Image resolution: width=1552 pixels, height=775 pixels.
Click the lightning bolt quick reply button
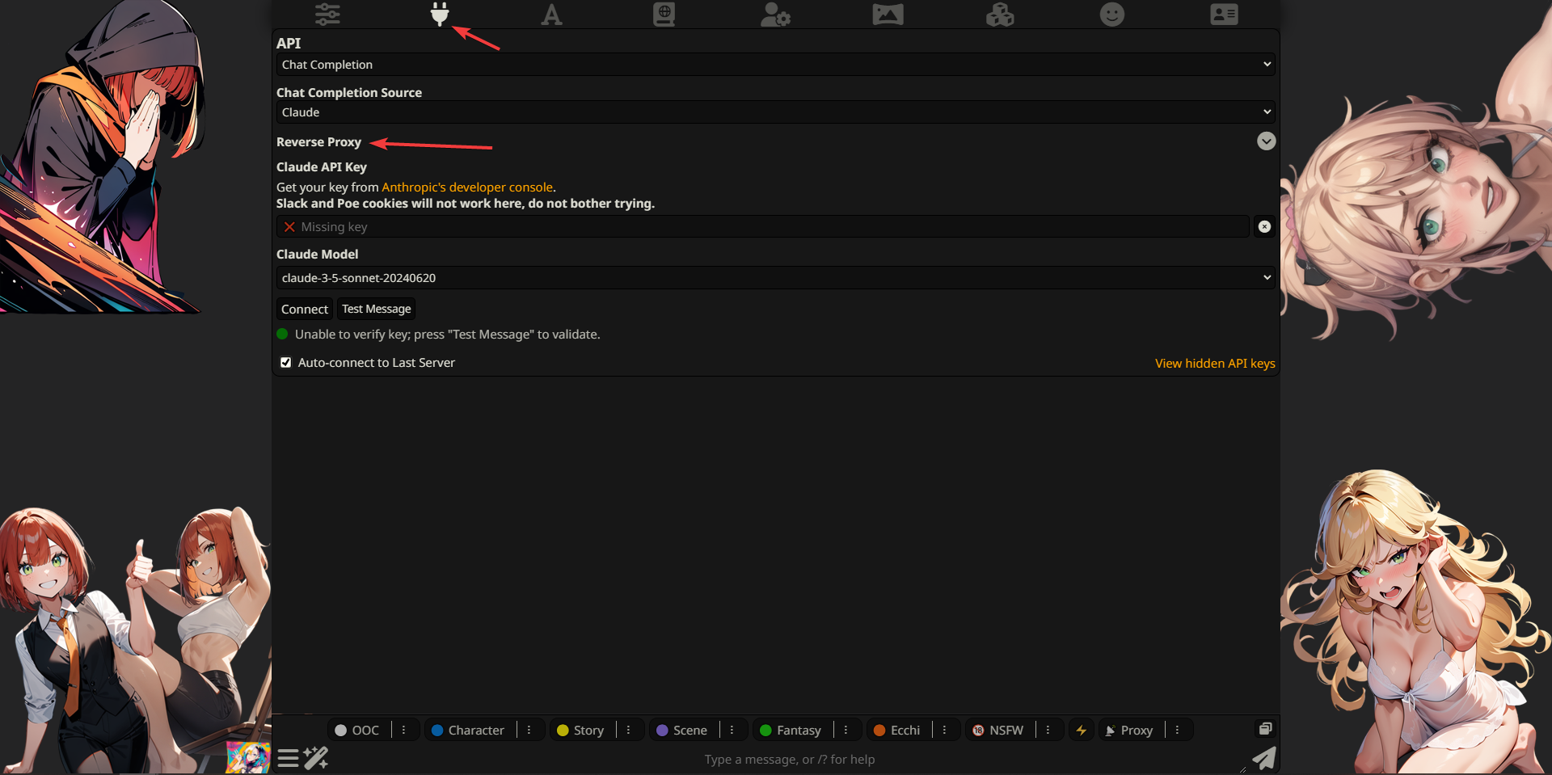pyautogui.click(x=1081, y=730)
